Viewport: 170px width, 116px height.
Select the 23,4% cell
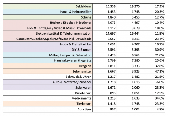(x=159, y=39)
